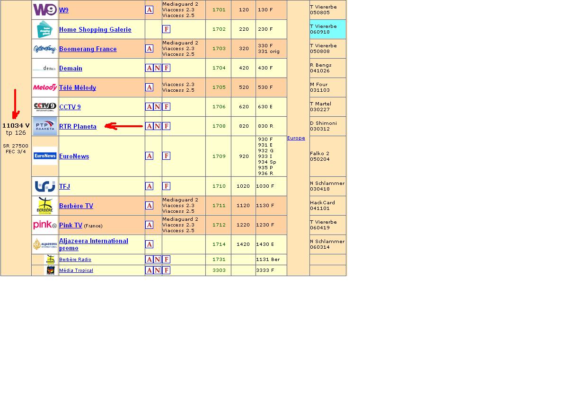The height and width of the screenshot is (409, 574).
Task: Click the A icon in TFJ row
Action: click(x=149, y=186)
